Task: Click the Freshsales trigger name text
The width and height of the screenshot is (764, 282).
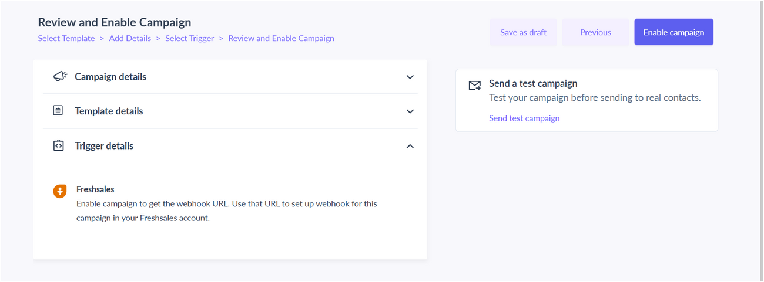Action: tap(95, 189)
